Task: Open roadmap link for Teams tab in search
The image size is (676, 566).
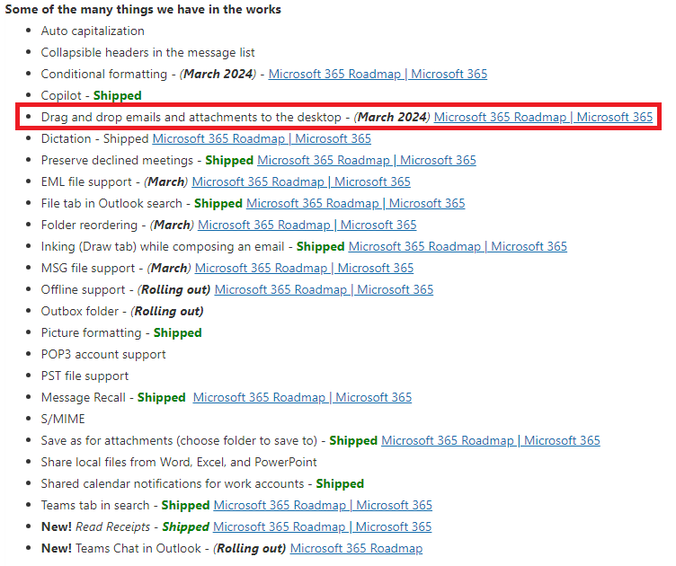Action: click(323, 505)
